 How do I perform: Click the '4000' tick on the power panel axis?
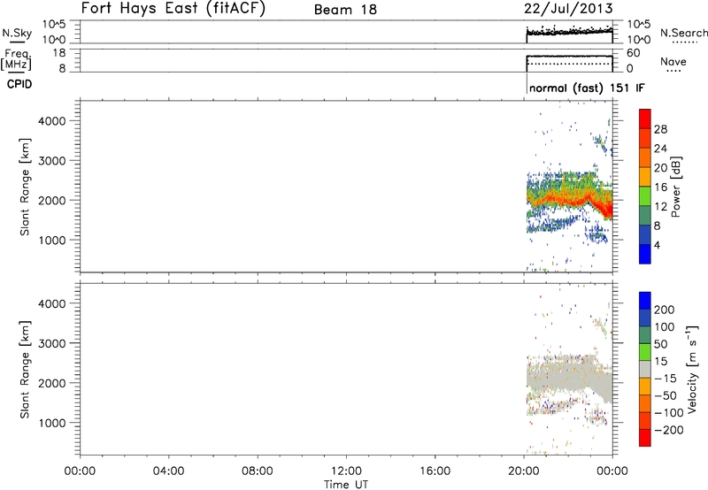(x=51, y=121)
